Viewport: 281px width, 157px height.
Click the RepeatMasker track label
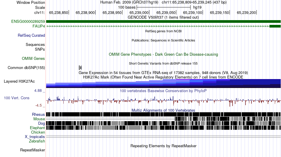[33, 150]
